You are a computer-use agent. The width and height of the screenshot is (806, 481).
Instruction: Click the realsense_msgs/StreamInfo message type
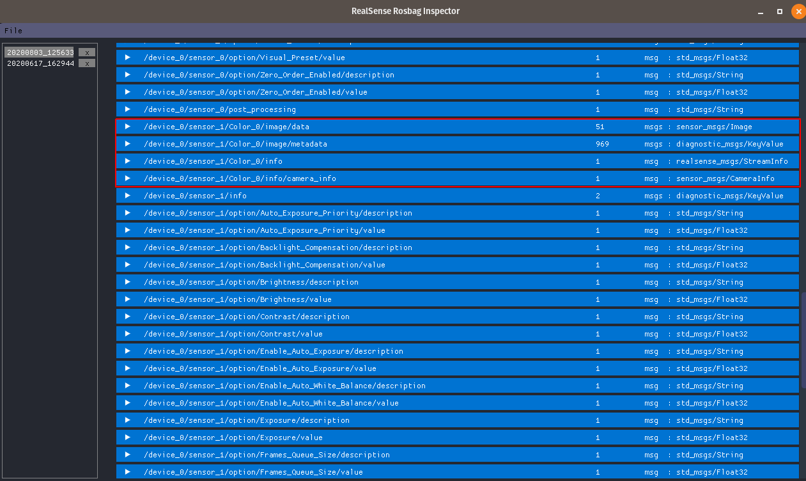[x=732, y=161]
